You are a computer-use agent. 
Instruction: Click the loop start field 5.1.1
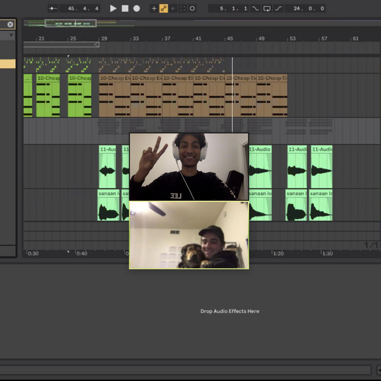point(229,8)
